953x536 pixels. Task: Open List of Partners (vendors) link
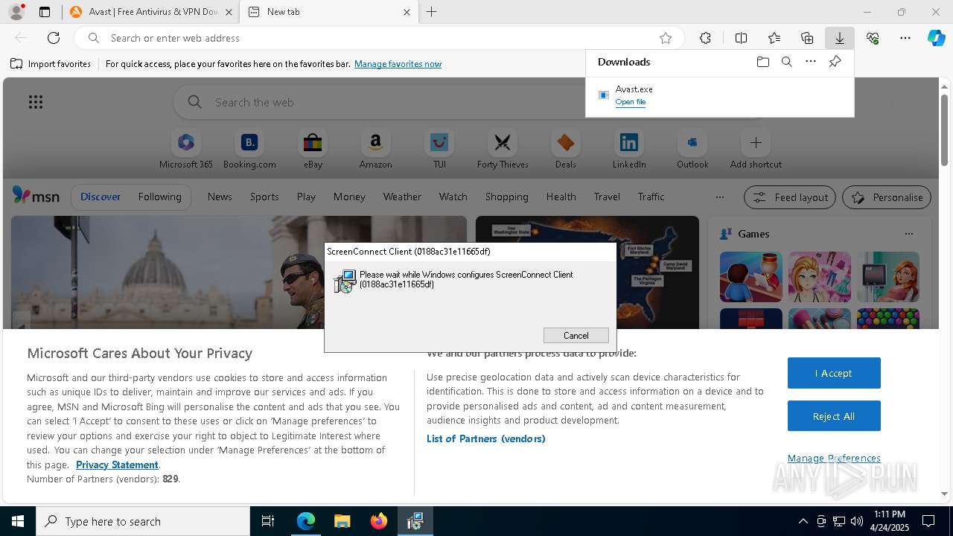coord(486,438)
